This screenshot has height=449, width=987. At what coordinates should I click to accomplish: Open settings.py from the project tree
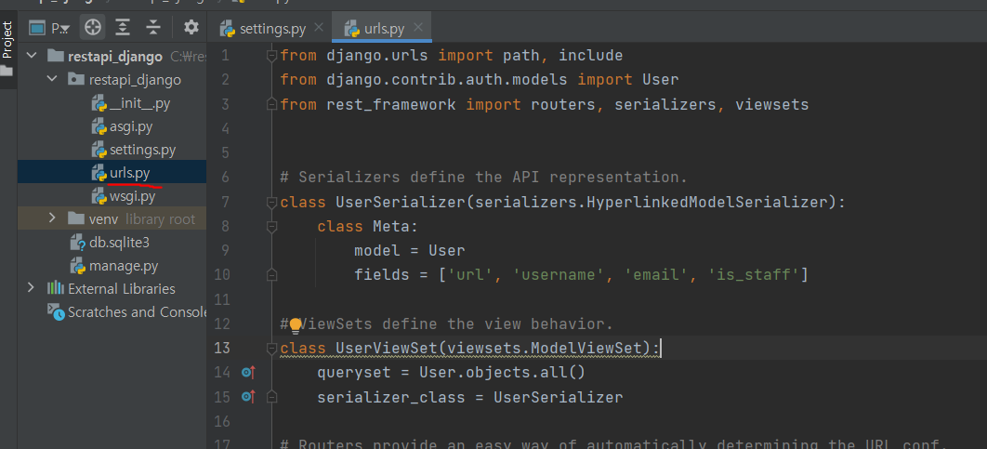click(x=143, y=150)
